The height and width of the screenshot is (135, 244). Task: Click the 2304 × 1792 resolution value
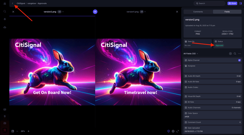227,34
